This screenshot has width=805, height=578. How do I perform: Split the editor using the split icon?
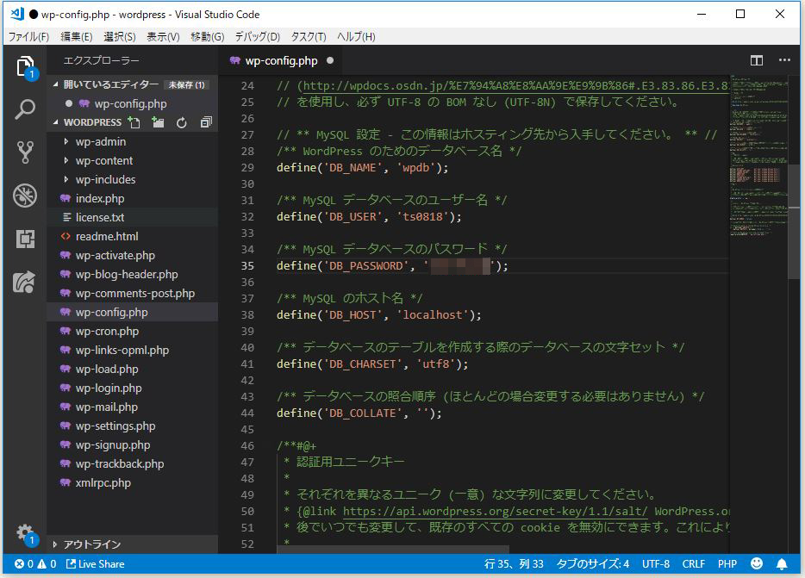click(757, 60)
